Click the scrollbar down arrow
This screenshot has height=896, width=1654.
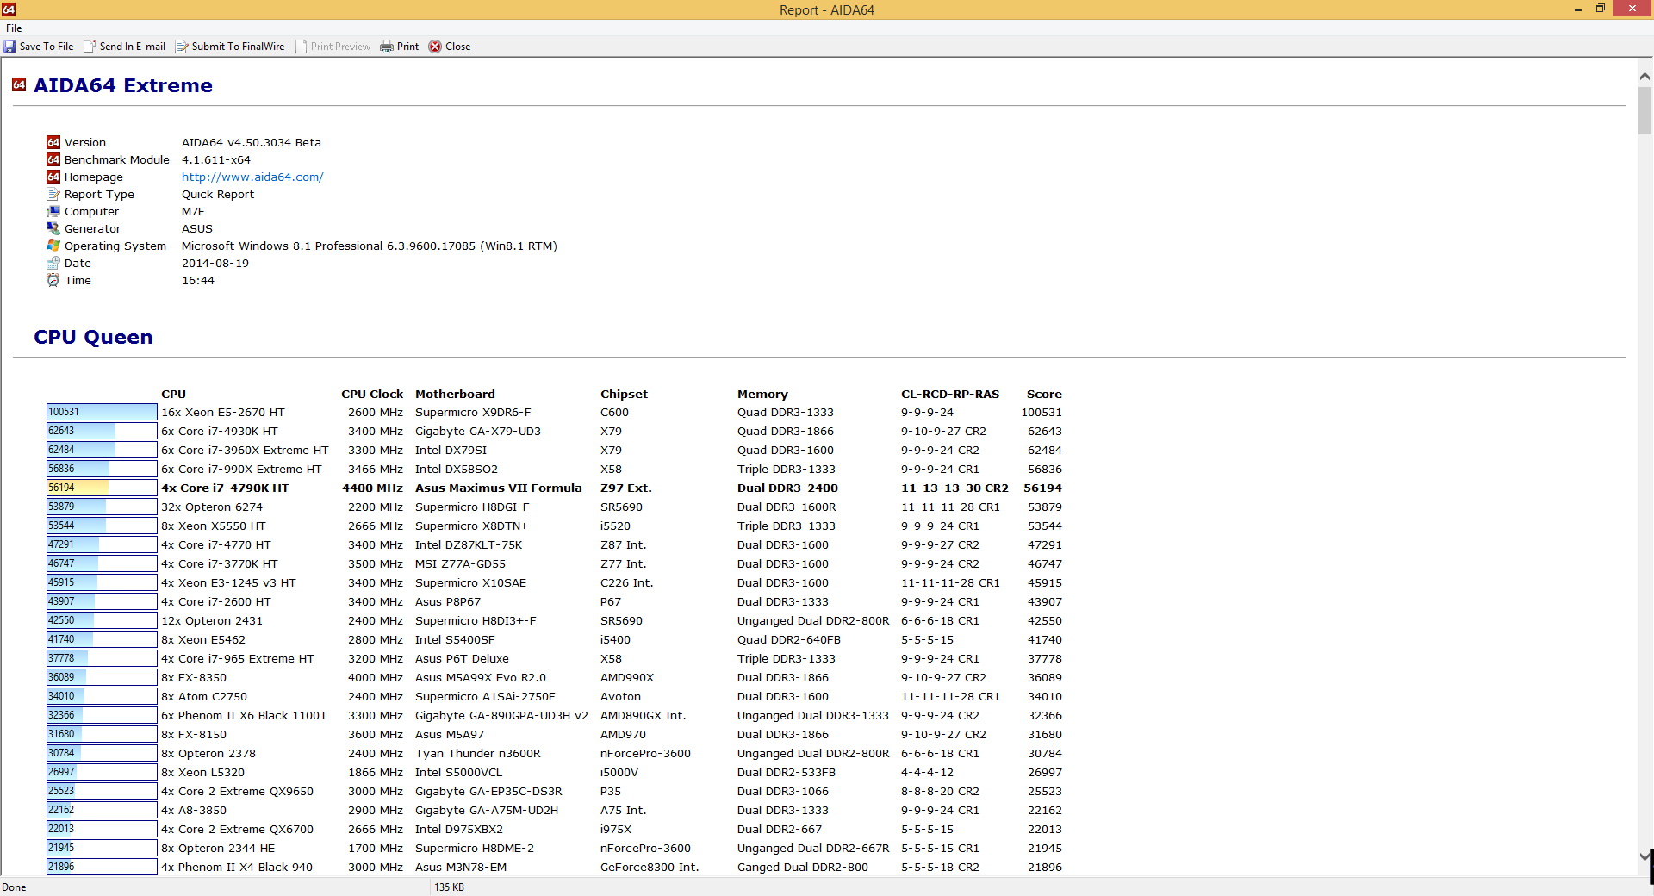pos(1645,856)
